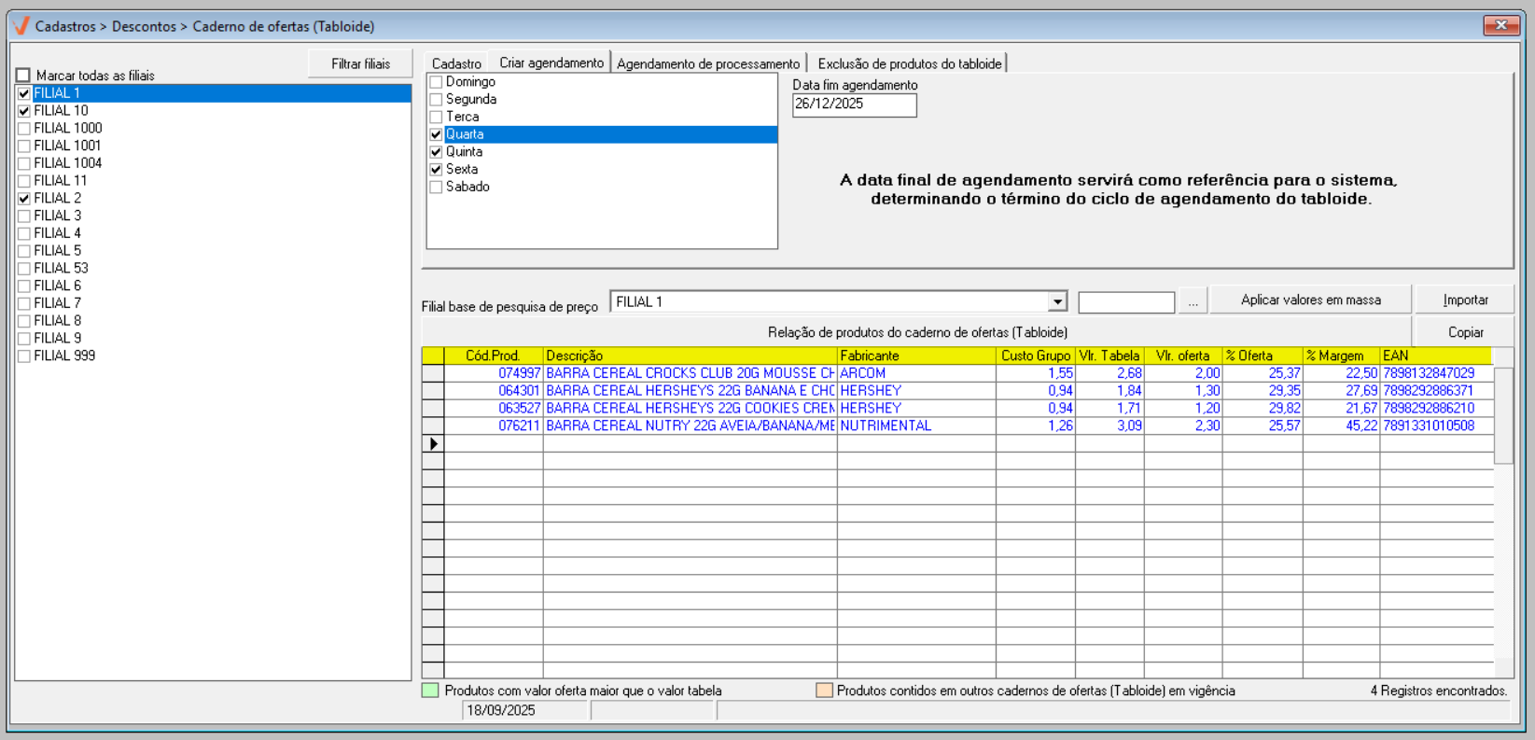1535x740 pixels.
Task: Tick the Sabado day checkbox
Action: pos(436,188)
